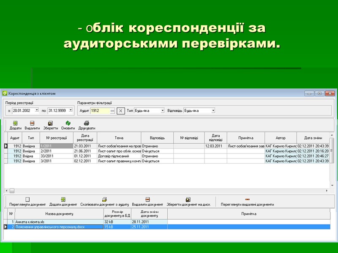Select document Анкета клієнта.xls

coord(59,222)
